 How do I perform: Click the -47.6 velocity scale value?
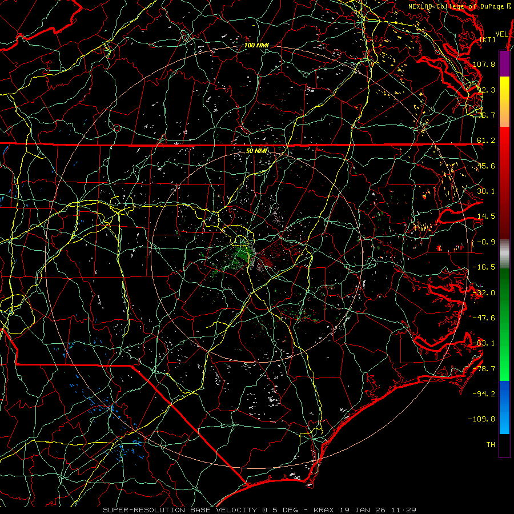[x=484, y=318]
